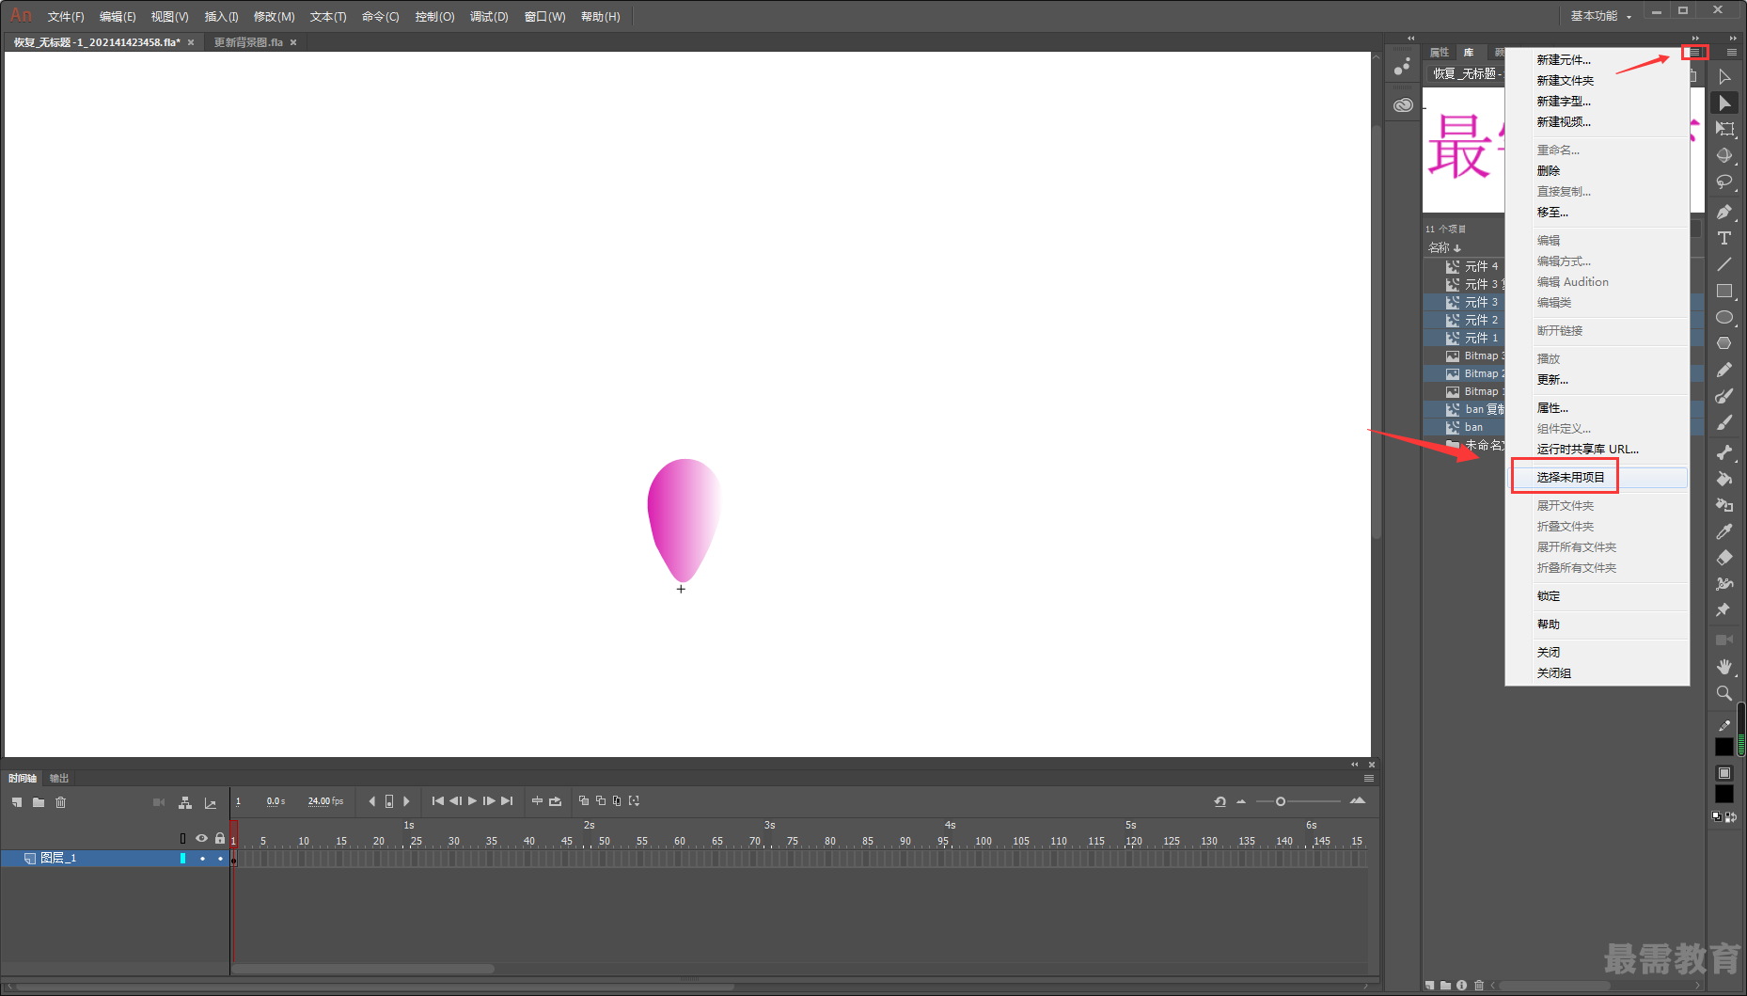Click the fill color swatch
Viewport: 1747px width, 996px height.
tap(1724, 795)
